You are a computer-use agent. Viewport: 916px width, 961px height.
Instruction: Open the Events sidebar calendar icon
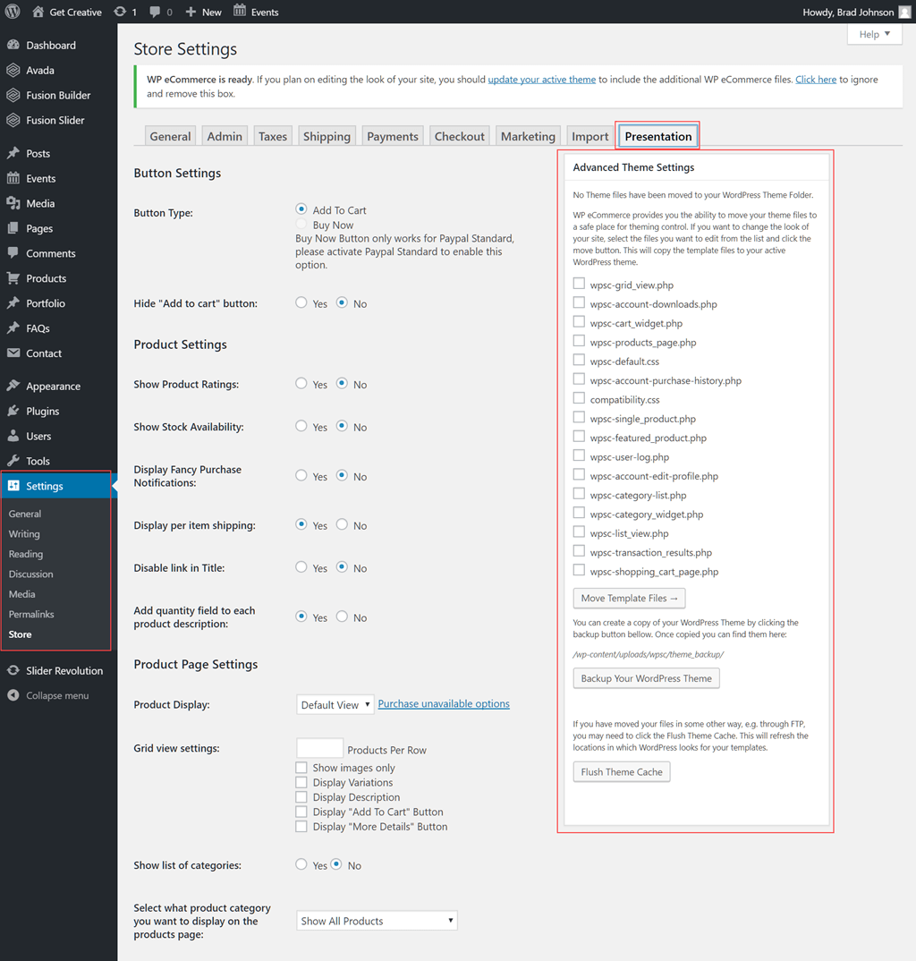point(13,178)
